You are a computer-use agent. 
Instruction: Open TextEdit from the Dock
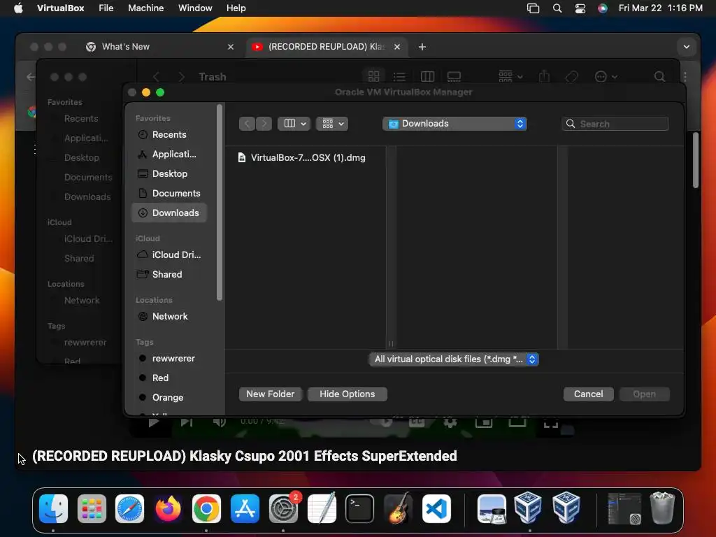tap(322, 508)
